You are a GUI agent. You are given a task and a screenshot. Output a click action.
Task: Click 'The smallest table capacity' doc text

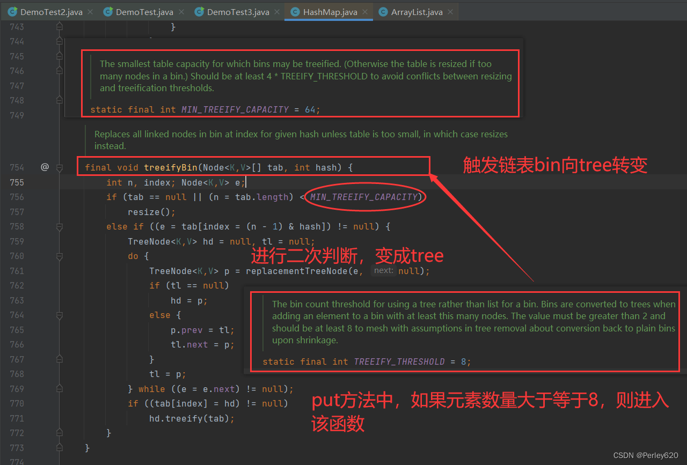point(305,76)
